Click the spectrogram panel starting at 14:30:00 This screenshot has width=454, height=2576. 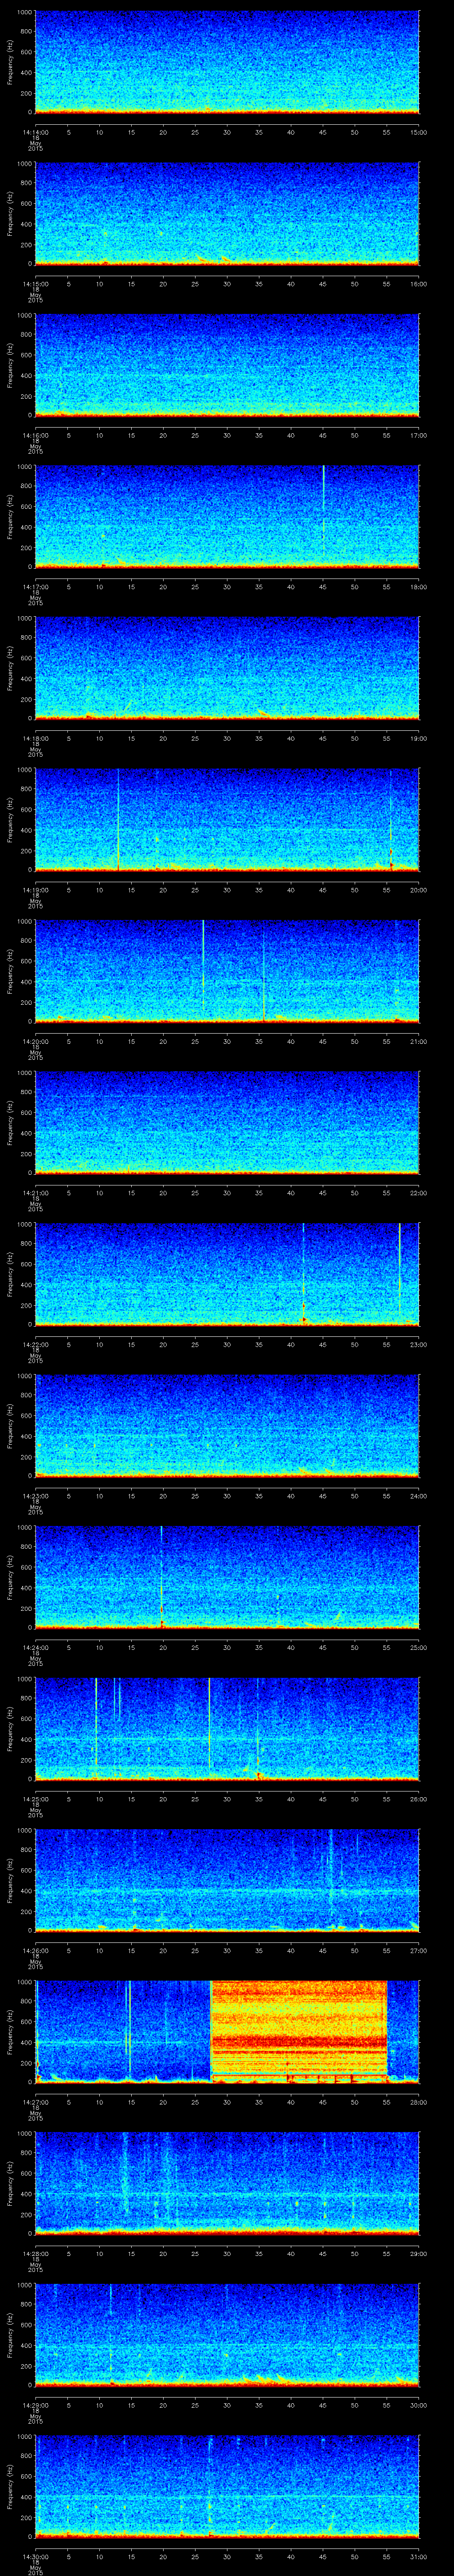coord(227,2487)
